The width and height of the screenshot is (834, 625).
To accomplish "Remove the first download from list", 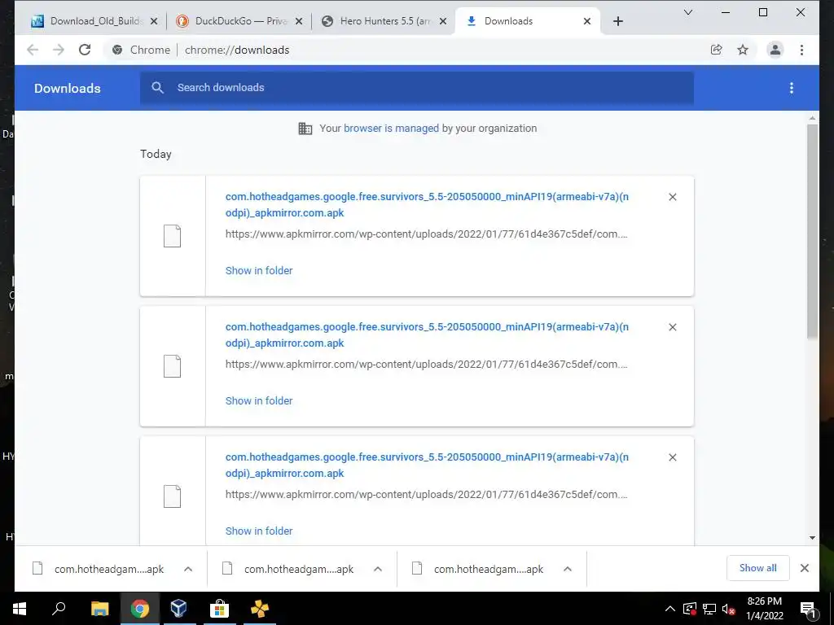I will pyautogui.click(x=672, y=197).
